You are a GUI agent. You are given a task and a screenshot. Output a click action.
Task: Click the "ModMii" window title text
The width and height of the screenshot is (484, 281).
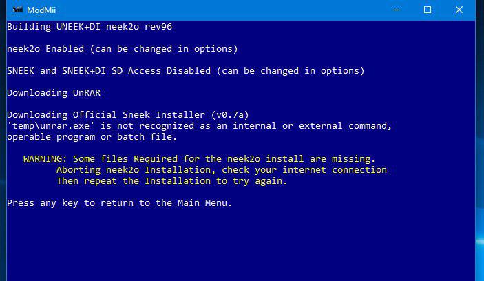pos(41,10)
